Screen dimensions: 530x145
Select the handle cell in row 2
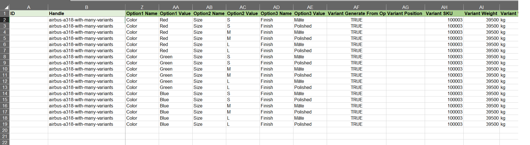(x=87, y=20)
